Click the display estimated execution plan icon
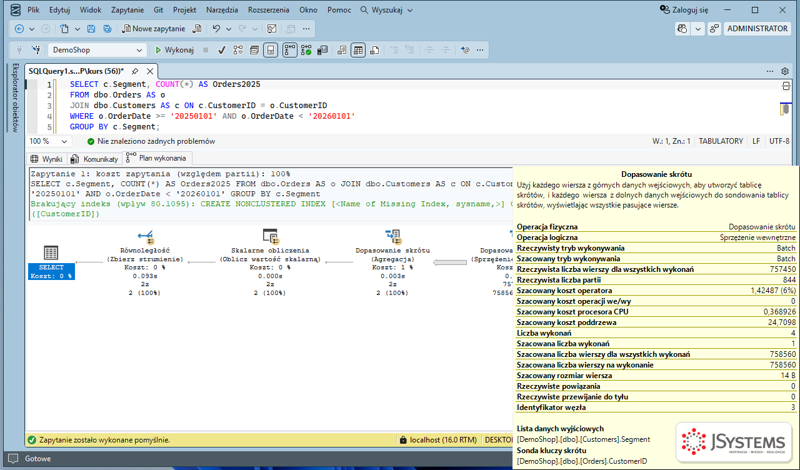 [x=238, y=50]
